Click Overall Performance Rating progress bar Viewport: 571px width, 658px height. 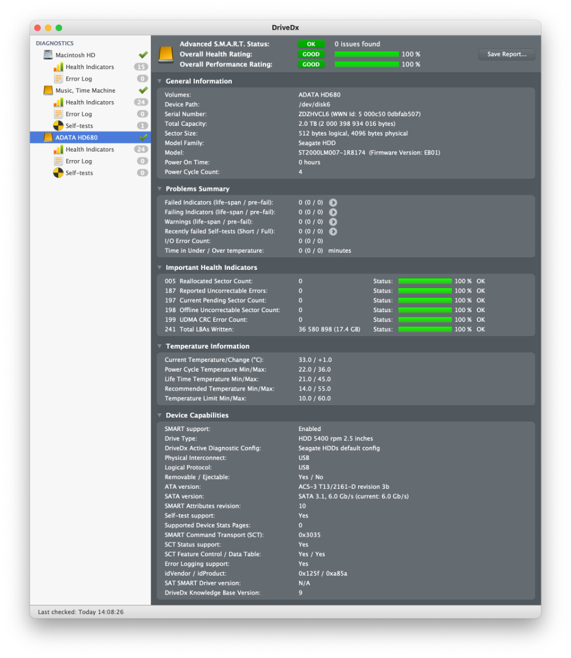click(367, 64)
